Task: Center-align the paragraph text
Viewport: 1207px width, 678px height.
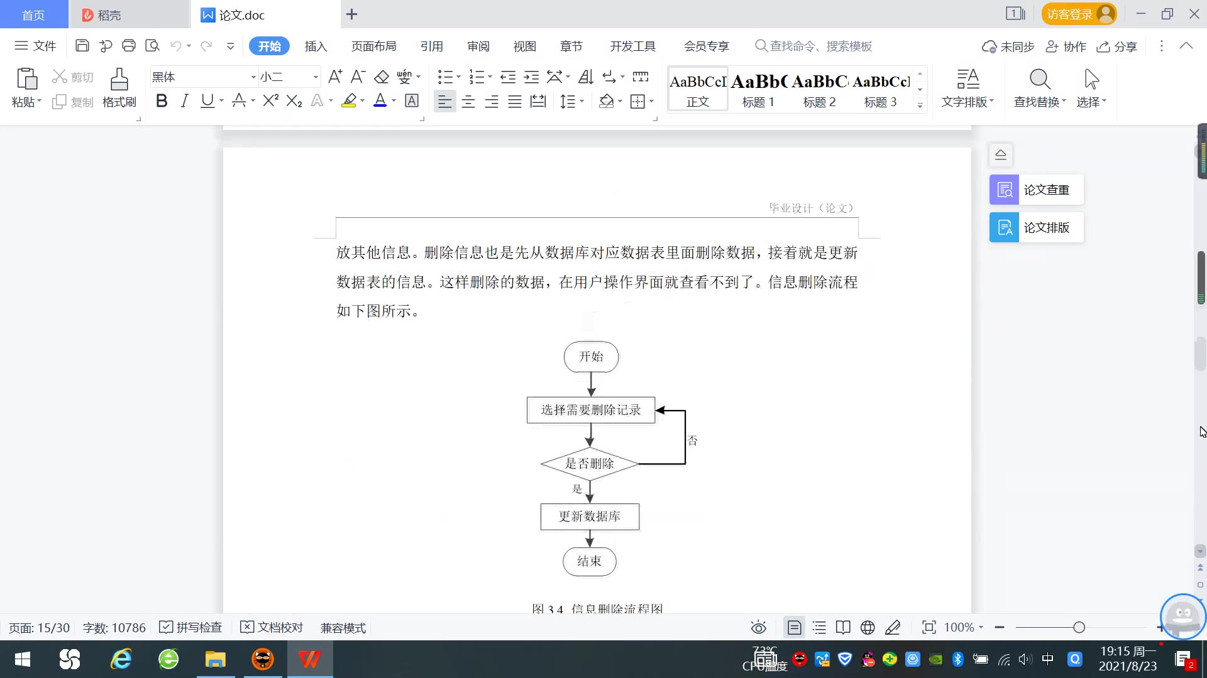Action: [468, 102]
